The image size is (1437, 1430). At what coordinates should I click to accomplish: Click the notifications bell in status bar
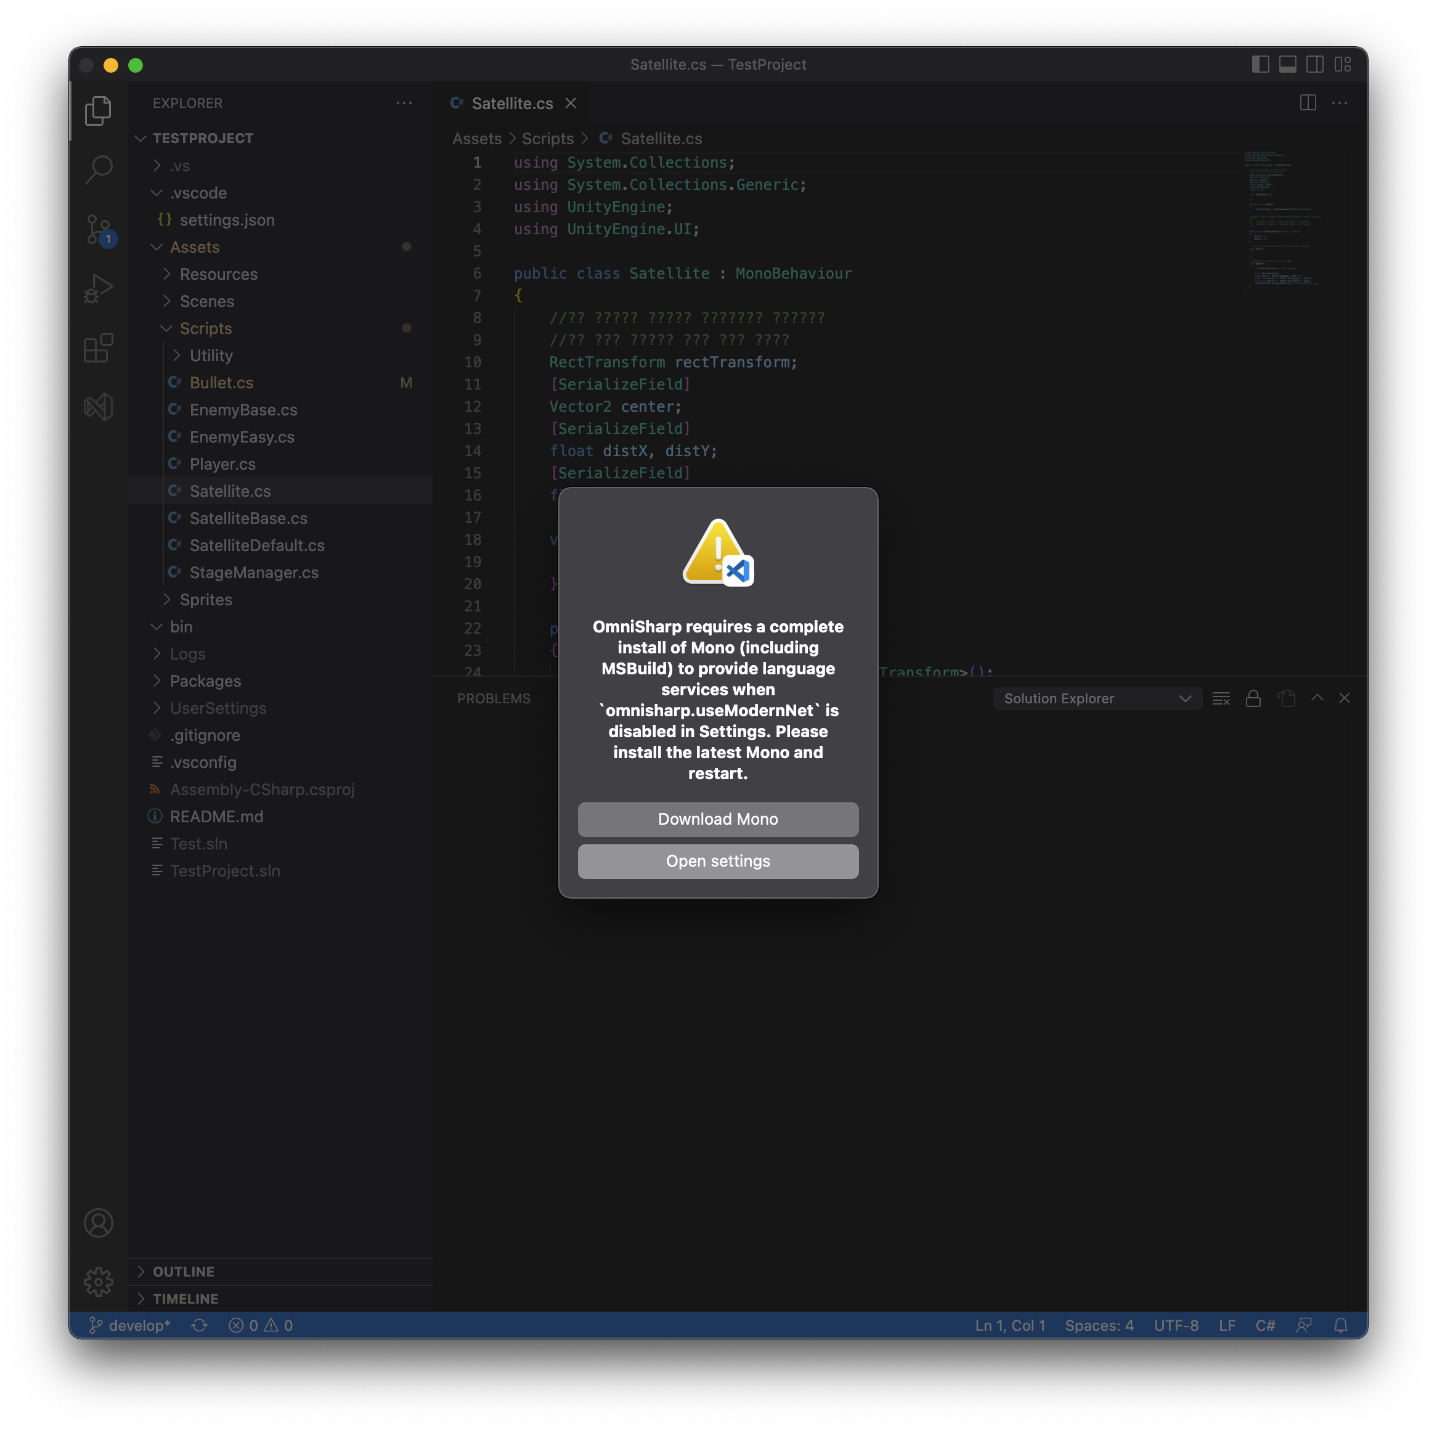click(1340, 1325)
